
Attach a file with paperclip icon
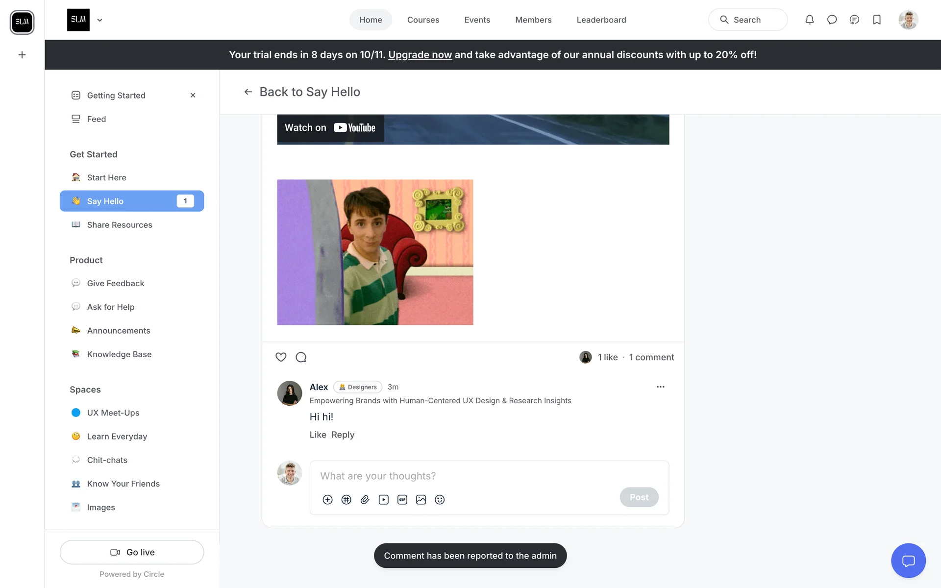[x=365, y=499]
